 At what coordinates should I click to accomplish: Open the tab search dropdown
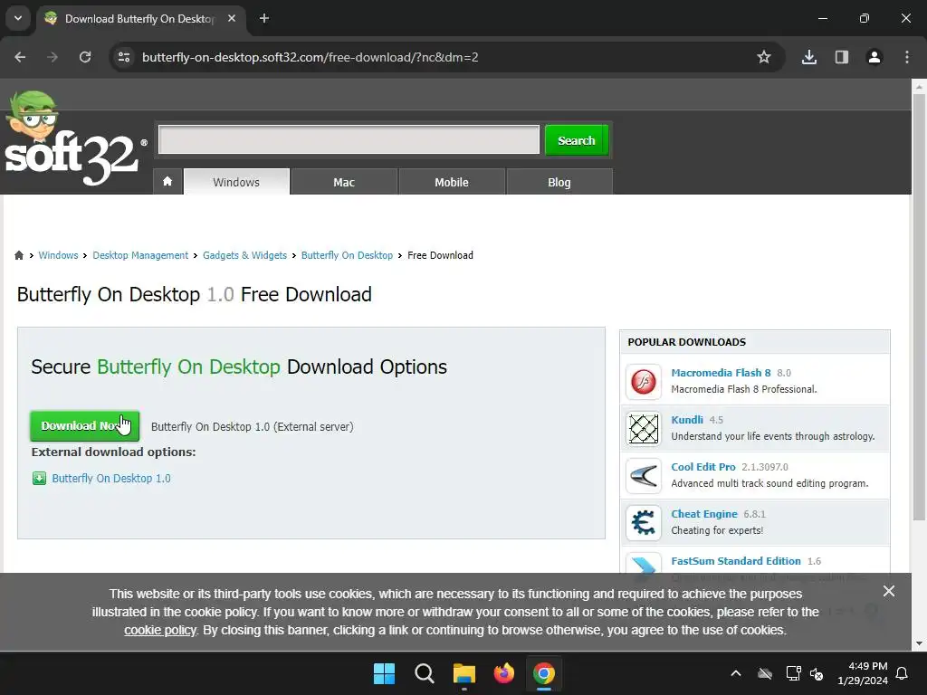(x=18, y=18)
